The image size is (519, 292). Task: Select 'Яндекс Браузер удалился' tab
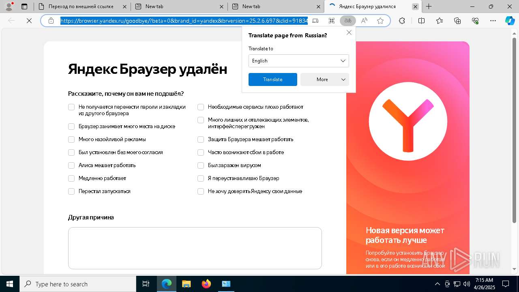[x=373, y=6]
